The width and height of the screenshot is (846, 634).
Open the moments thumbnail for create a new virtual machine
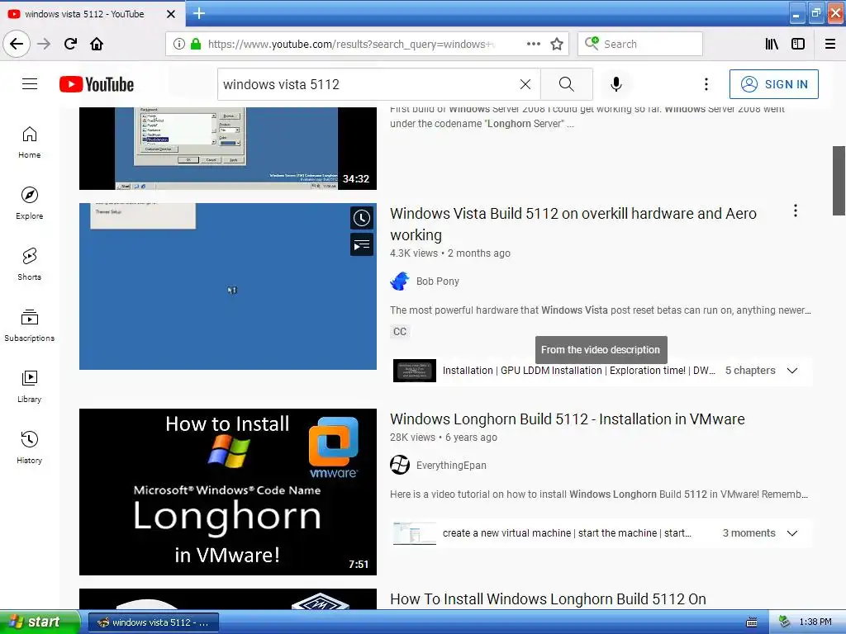pos(415,533)
